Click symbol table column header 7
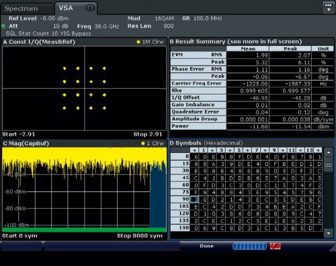The image size is (336, 266). tap(257, 150)
